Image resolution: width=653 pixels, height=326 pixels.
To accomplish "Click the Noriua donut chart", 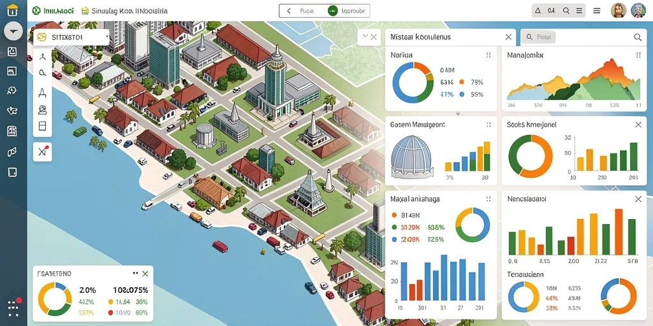I will click(413, 82).
